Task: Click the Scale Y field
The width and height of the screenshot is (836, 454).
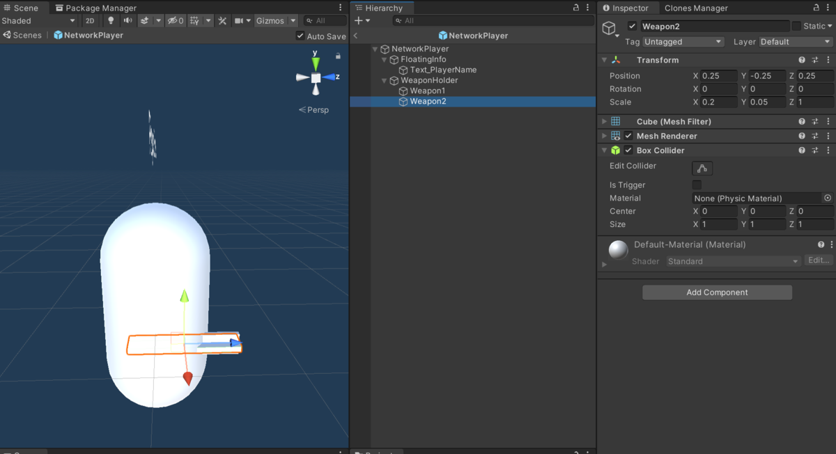Action: (x=767, y=102)
